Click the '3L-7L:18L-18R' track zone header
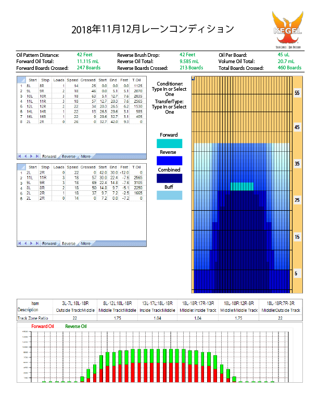The width and height of the screenshot is (318, 413). tap(75, 303)
